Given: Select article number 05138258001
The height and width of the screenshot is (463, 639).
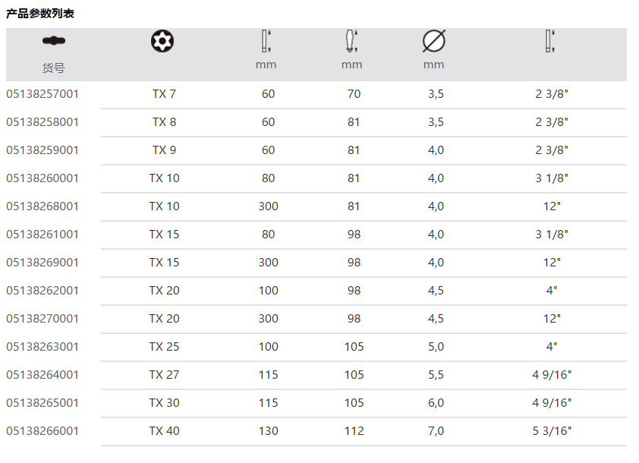Looking at the screenshot, I should [x=42, y=122].
